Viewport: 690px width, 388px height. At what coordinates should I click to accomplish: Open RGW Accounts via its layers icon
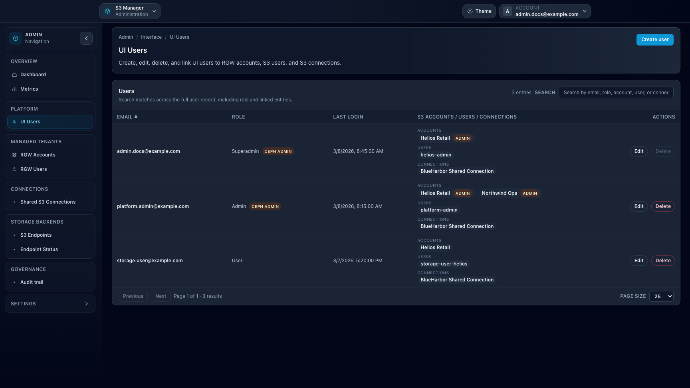point(14,155)
